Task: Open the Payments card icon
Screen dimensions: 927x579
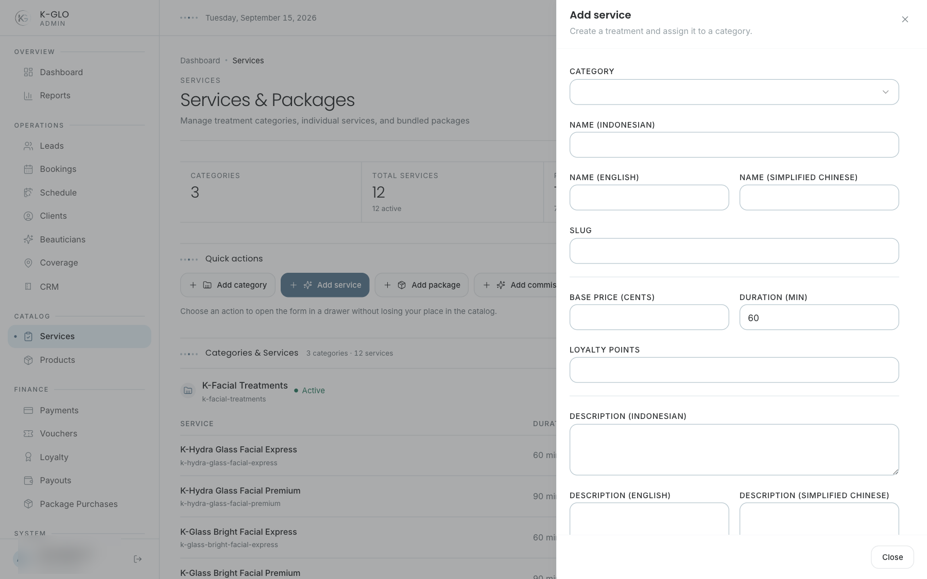Action: tap(28, 410)
